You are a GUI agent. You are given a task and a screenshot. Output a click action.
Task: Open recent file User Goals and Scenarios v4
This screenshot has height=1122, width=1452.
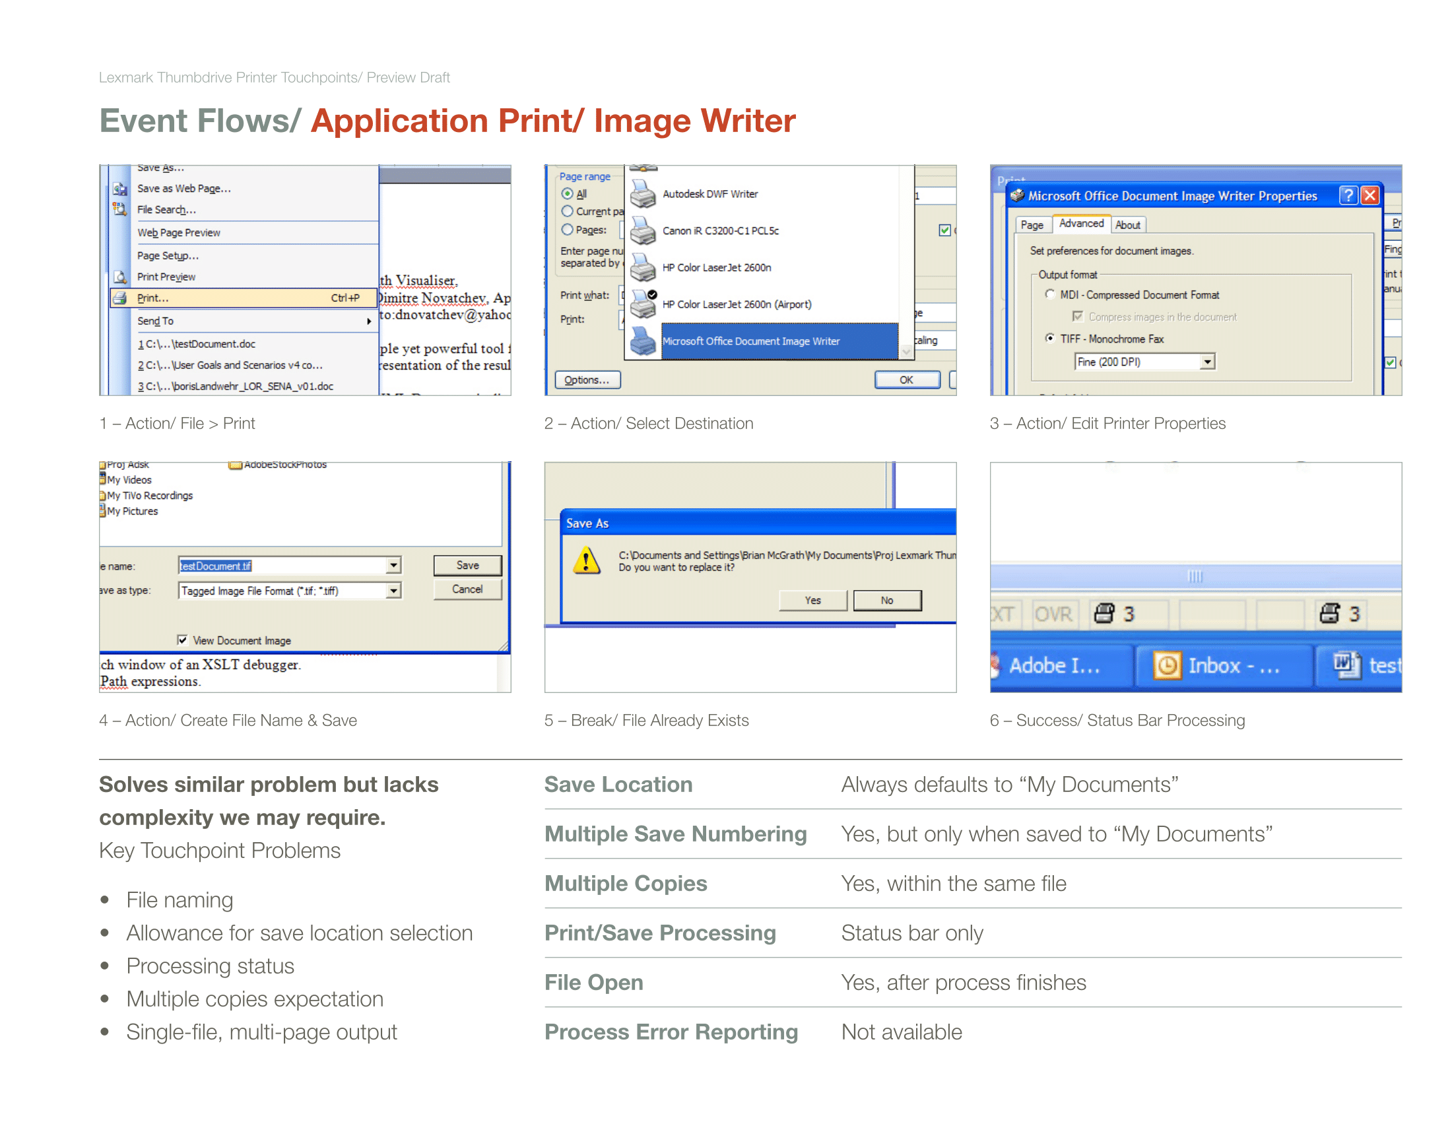tap(230, 366)
